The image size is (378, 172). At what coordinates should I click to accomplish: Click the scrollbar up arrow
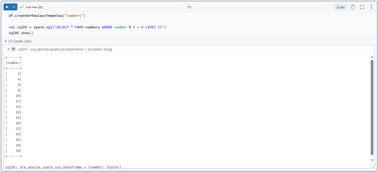tap(372, 57)
